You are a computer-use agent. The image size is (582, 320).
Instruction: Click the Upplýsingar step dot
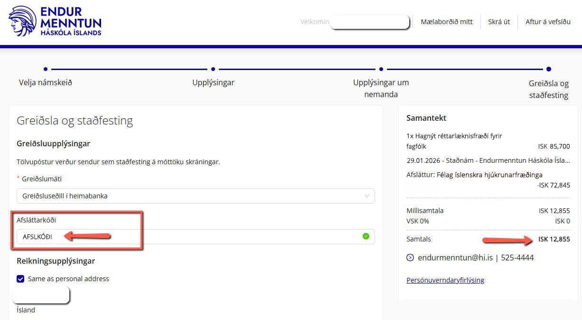[x=213, y=69]
